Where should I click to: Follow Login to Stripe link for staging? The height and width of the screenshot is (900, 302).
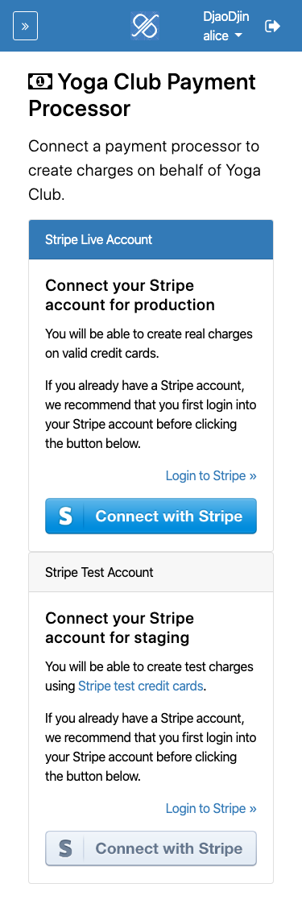point(211,809)
